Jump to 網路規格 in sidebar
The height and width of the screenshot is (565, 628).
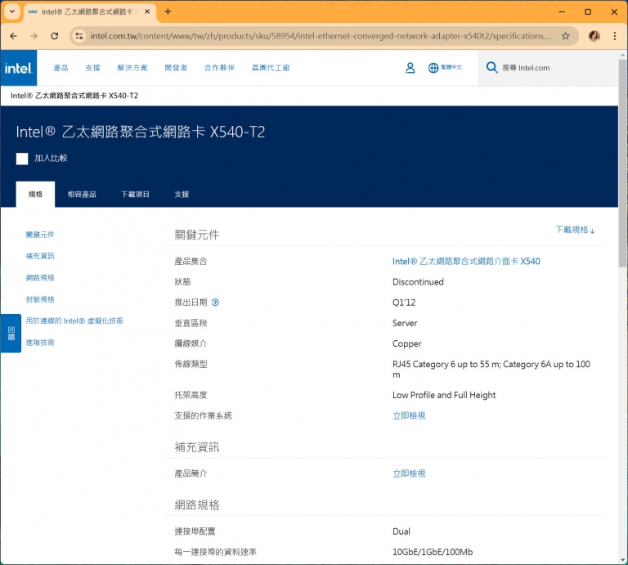coord(40,278)
